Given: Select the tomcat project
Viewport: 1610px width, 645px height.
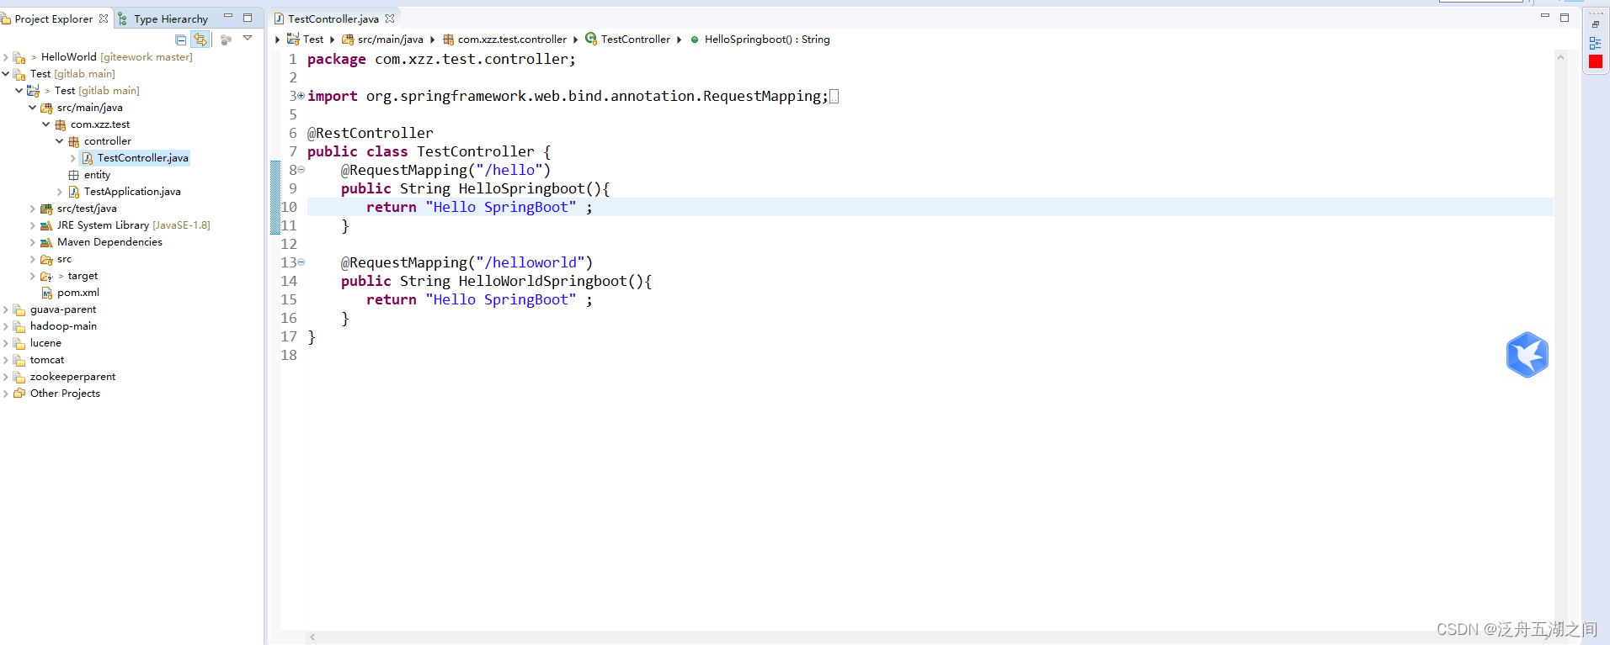Looking at the screenshot, I should click(47, 360).
